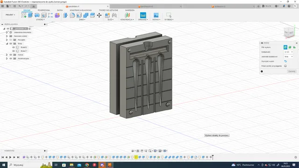
Task: Select the component selection filter
Action: 294,47
